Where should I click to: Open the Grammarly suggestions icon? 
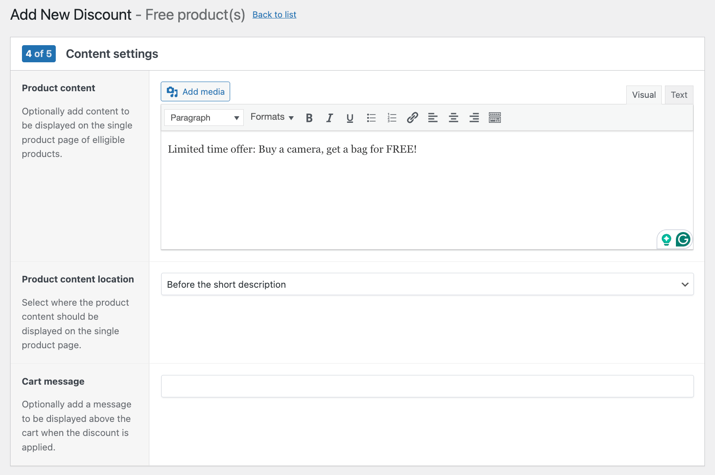(x=683, y=239)
